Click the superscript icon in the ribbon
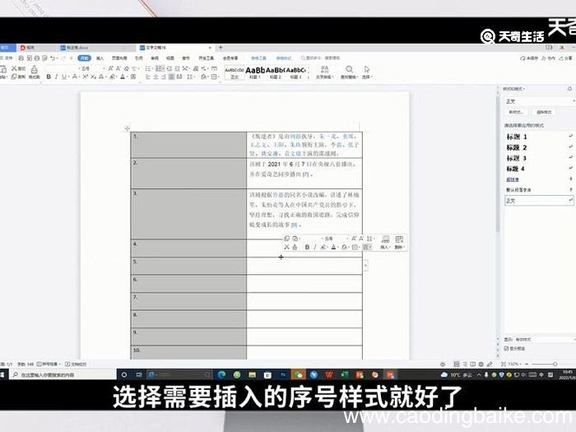The width and height of the screenshot is (576, 432). tap(86, 77)
